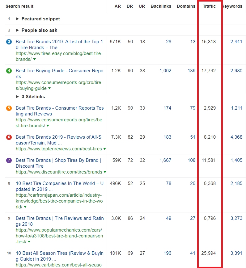Expand the 3 Sitelinks entry

pyautogui.click(x=18, y=96)
